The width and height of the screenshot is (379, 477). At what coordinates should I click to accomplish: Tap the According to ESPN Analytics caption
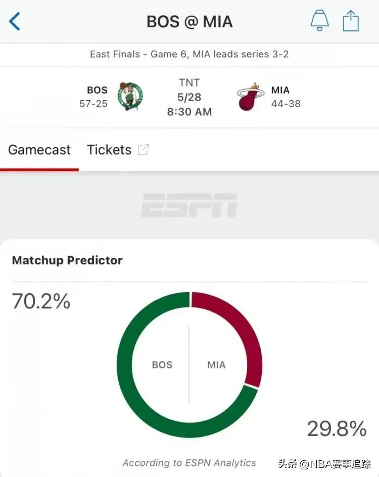click(189, 463)
